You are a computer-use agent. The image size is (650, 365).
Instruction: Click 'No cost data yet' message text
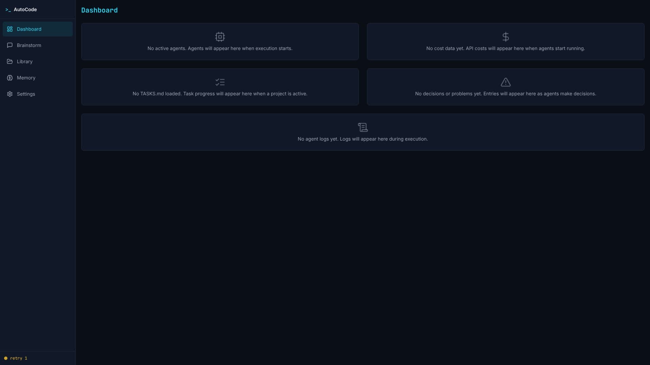[505, 48]
